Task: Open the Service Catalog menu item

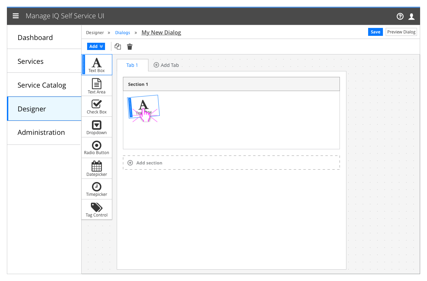Action: (42, 85)
